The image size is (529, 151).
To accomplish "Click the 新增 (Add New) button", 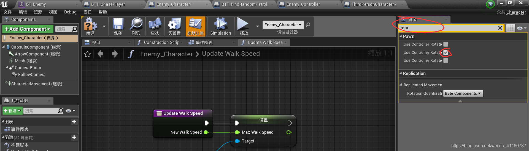I will click(12, 111).
